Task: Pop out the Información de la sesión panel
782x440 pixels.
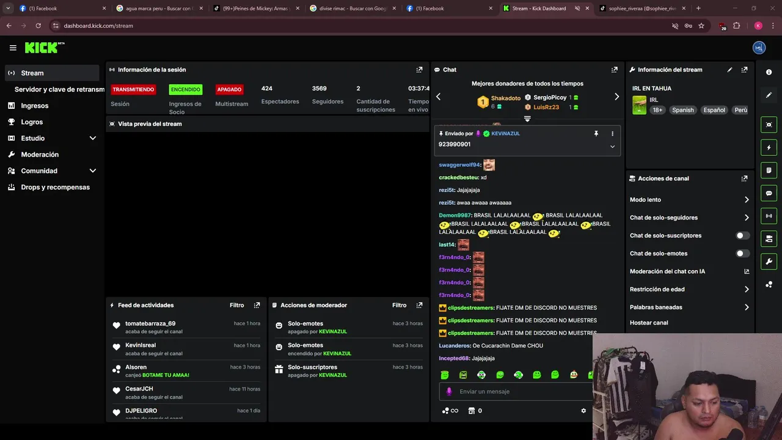Action: pyautogui.click(x=419, y=70)
